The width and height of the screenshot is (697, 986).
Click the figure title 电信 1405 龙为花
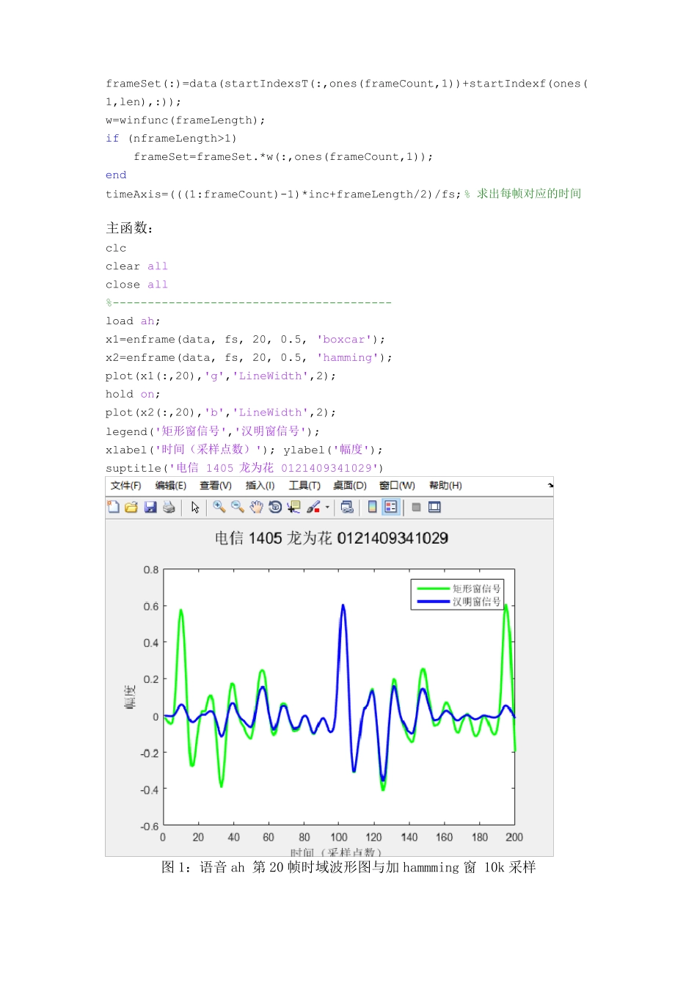332,538
